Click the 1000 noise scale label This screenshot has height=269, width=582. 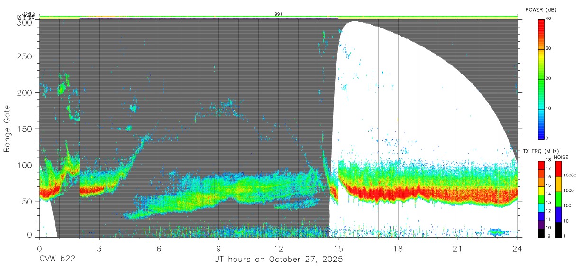[x=569, y=190]
